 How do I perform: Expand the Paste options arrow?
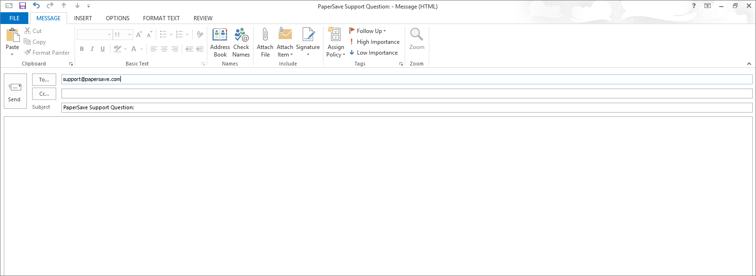(x=12, y=55)
